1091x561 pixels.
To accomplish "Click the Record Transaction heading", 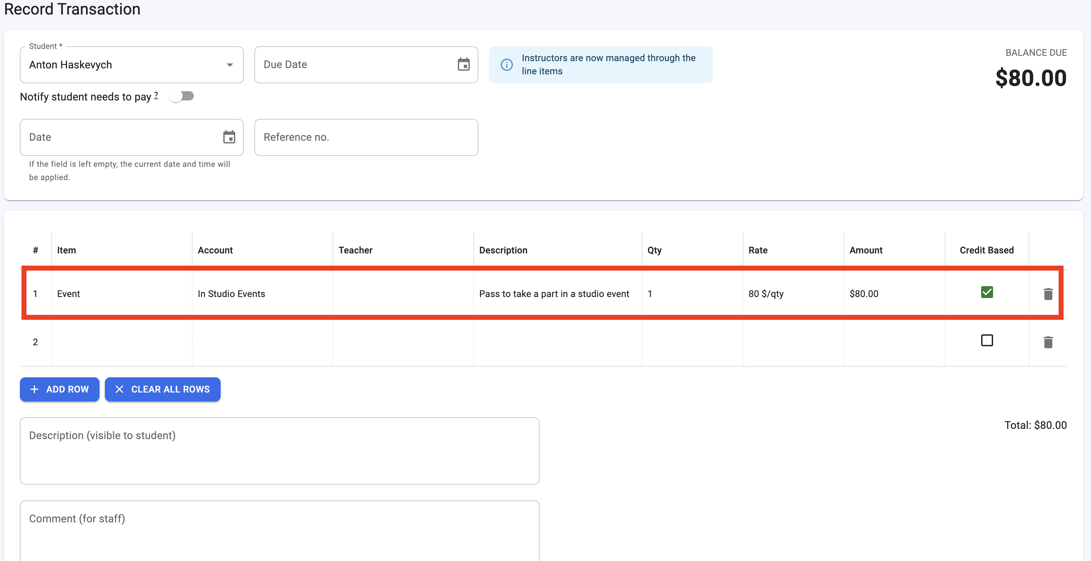I will click(x=72, y=9).
